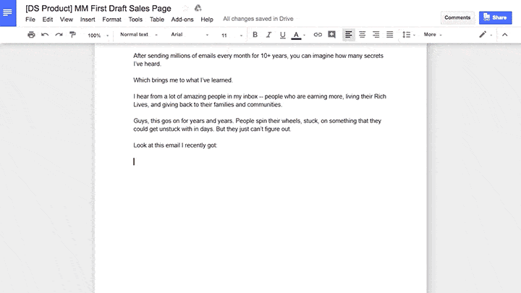Click 'All changes saved in Drive' status

pos(258,19)
